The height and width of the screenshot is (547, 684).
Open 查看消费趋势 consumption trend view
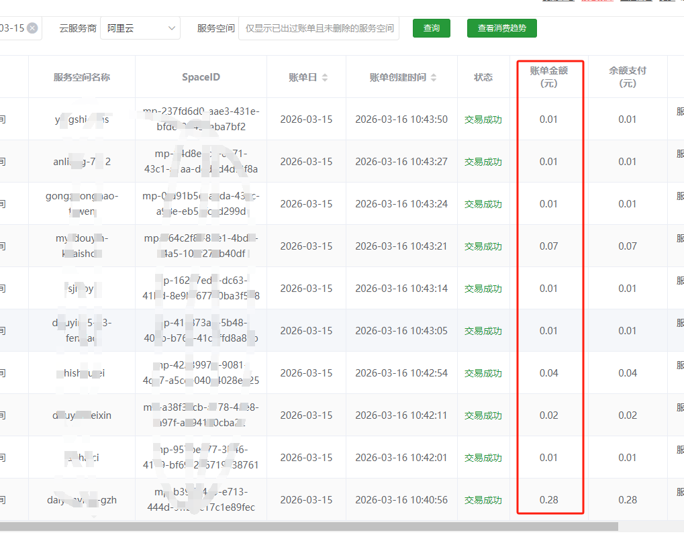click(x=501, y=28)
